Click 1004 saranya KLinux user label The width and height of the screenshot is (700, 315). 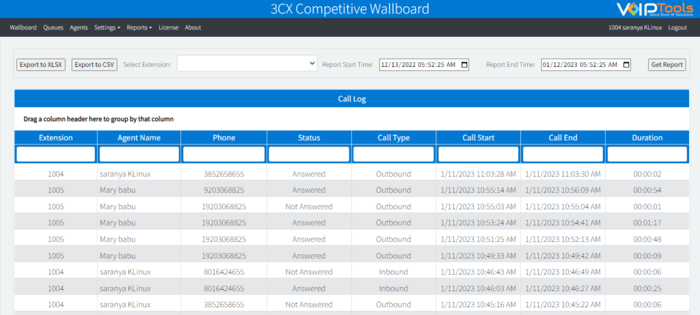coord(635,28)
